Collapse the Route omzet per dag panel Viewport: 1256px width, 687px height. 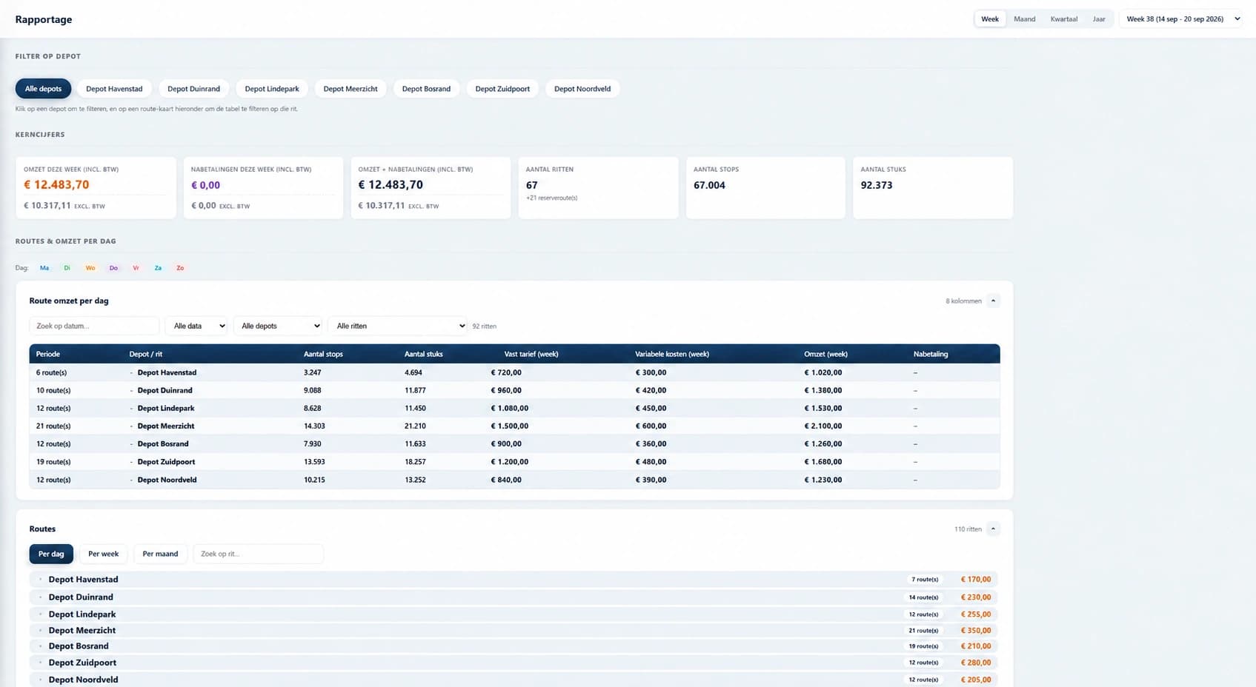[993, 301]
